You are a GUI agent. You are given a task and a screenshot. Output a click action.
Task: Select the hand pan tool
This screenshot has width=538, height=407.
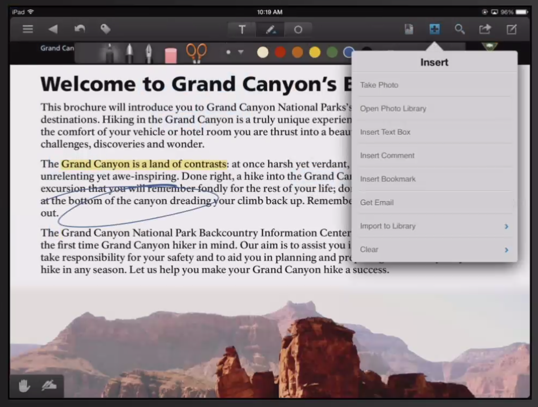tap(24, 386)
